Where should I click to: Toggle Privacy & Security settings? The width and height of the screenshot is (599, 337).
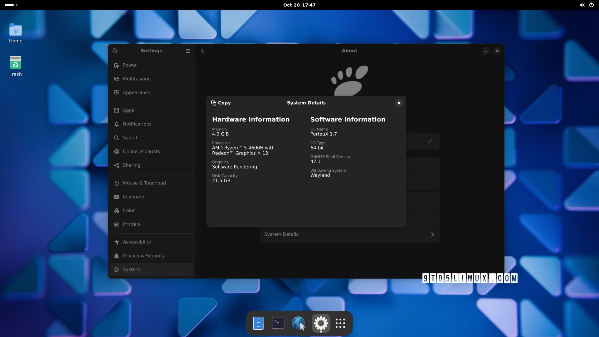[x=144, y=256]
